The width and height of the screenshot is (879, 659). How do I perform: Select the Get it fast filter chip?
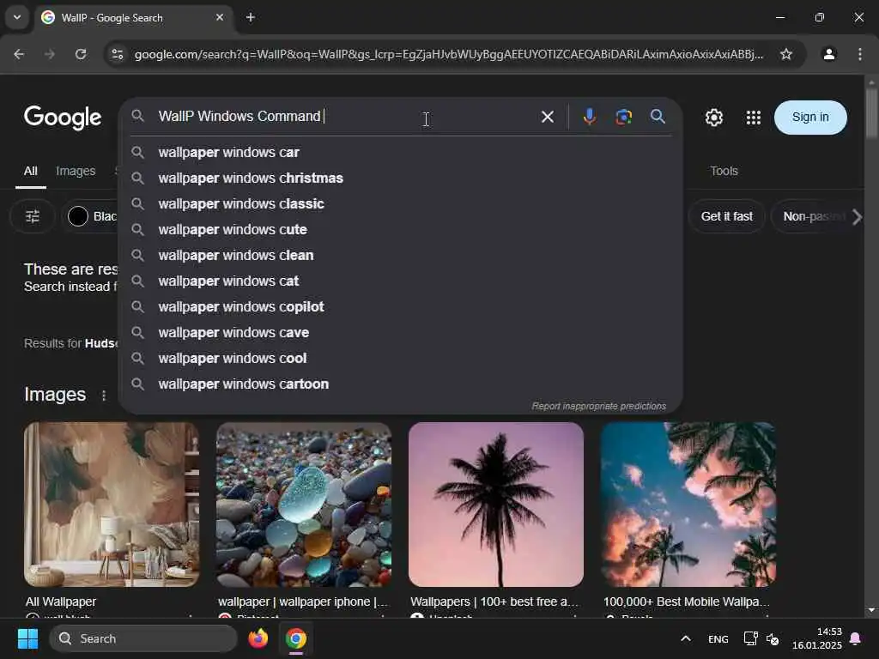(x=726, y=216)
